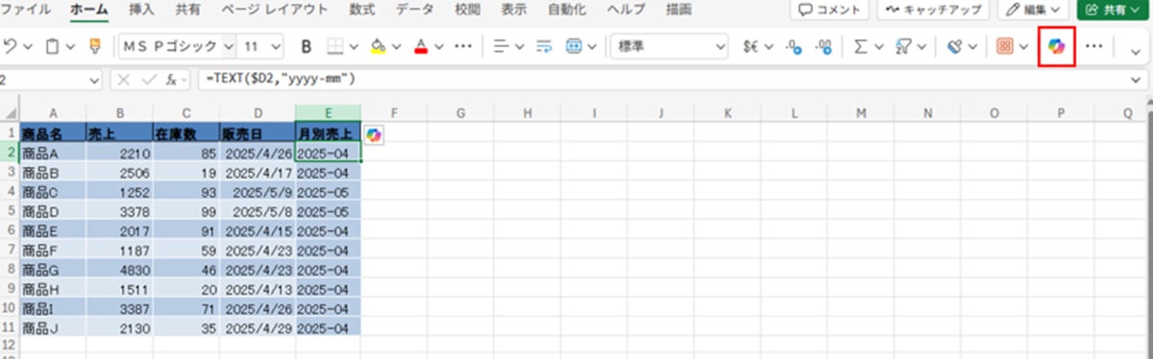Click the Clear eraser icon
The image size is (1153, 359).
(954, 46)
